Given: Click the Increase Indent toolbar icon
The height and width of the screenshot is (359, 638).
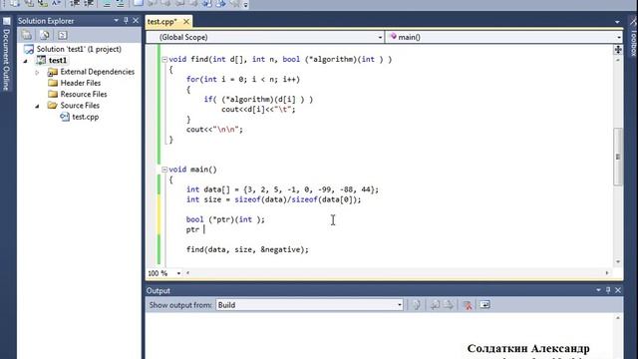Looking at the screenshot, I should pos(89,4).
